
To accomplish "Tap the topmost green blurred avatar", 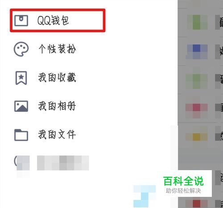I will [197, 22].
